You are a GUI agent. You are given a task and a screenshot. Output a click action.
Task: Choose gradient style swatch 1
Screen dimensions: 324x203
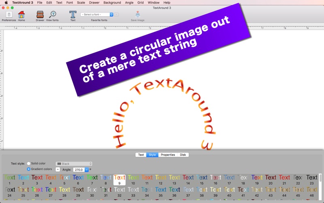(9, 179)
